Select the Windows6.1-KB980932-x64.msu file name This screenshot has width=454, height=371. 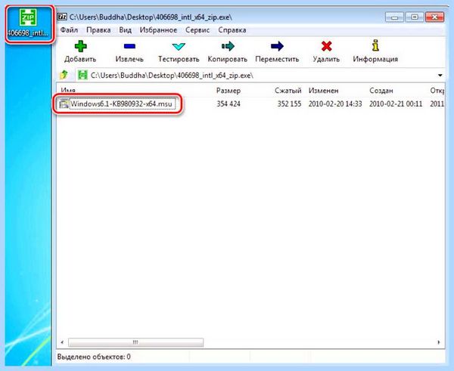pyautogui.click(x=121, y=104)
